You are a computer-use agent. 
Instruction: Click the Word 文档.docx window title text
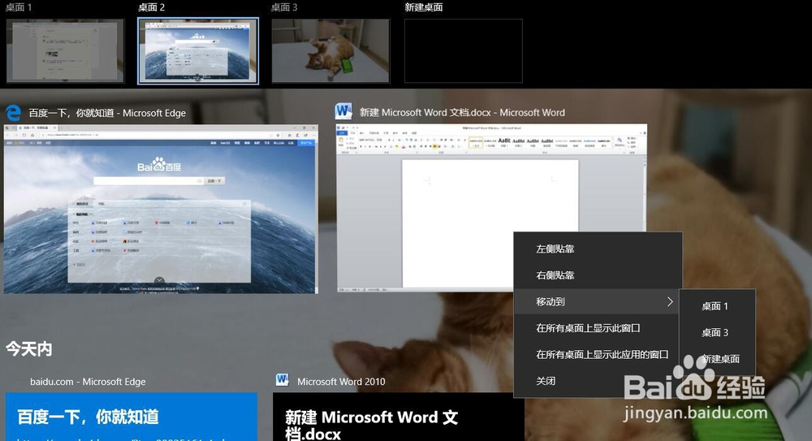click(x=462, y=112)
